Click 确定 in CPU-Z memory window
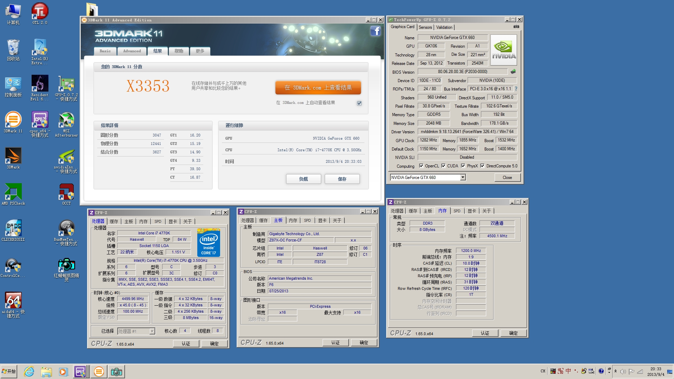This screenshot has height=379, width=674. click(513, 333)
